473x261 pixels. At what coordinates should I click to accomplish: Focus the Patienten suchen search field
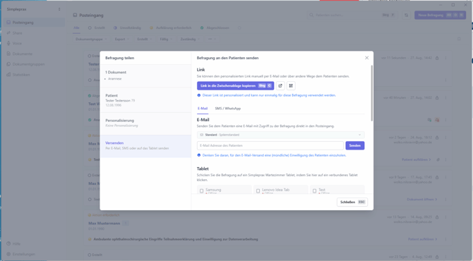352,15
